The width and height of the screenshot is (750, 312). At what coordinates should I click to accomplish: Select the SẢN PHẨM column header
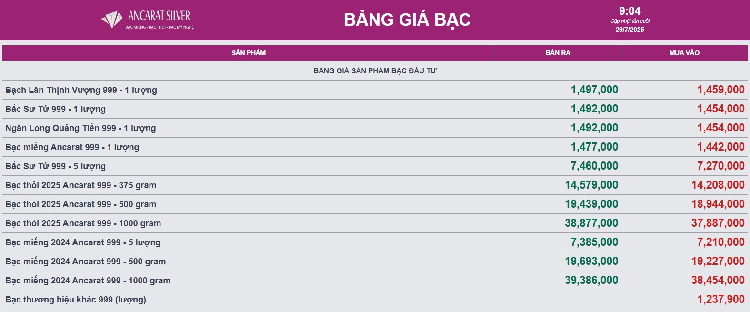[249, 53]
